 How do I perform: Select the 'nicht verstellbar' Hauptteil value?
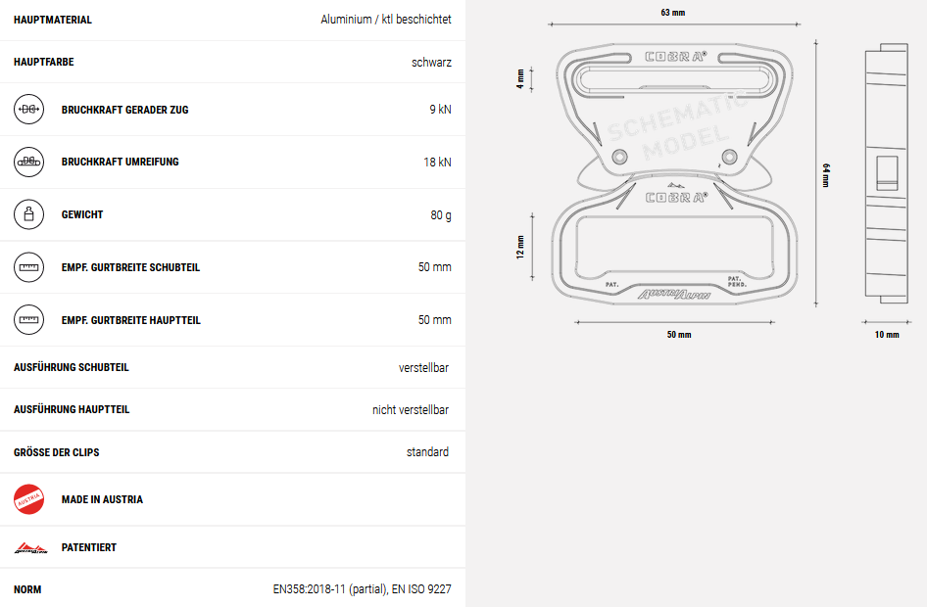[x=411, y=410]
